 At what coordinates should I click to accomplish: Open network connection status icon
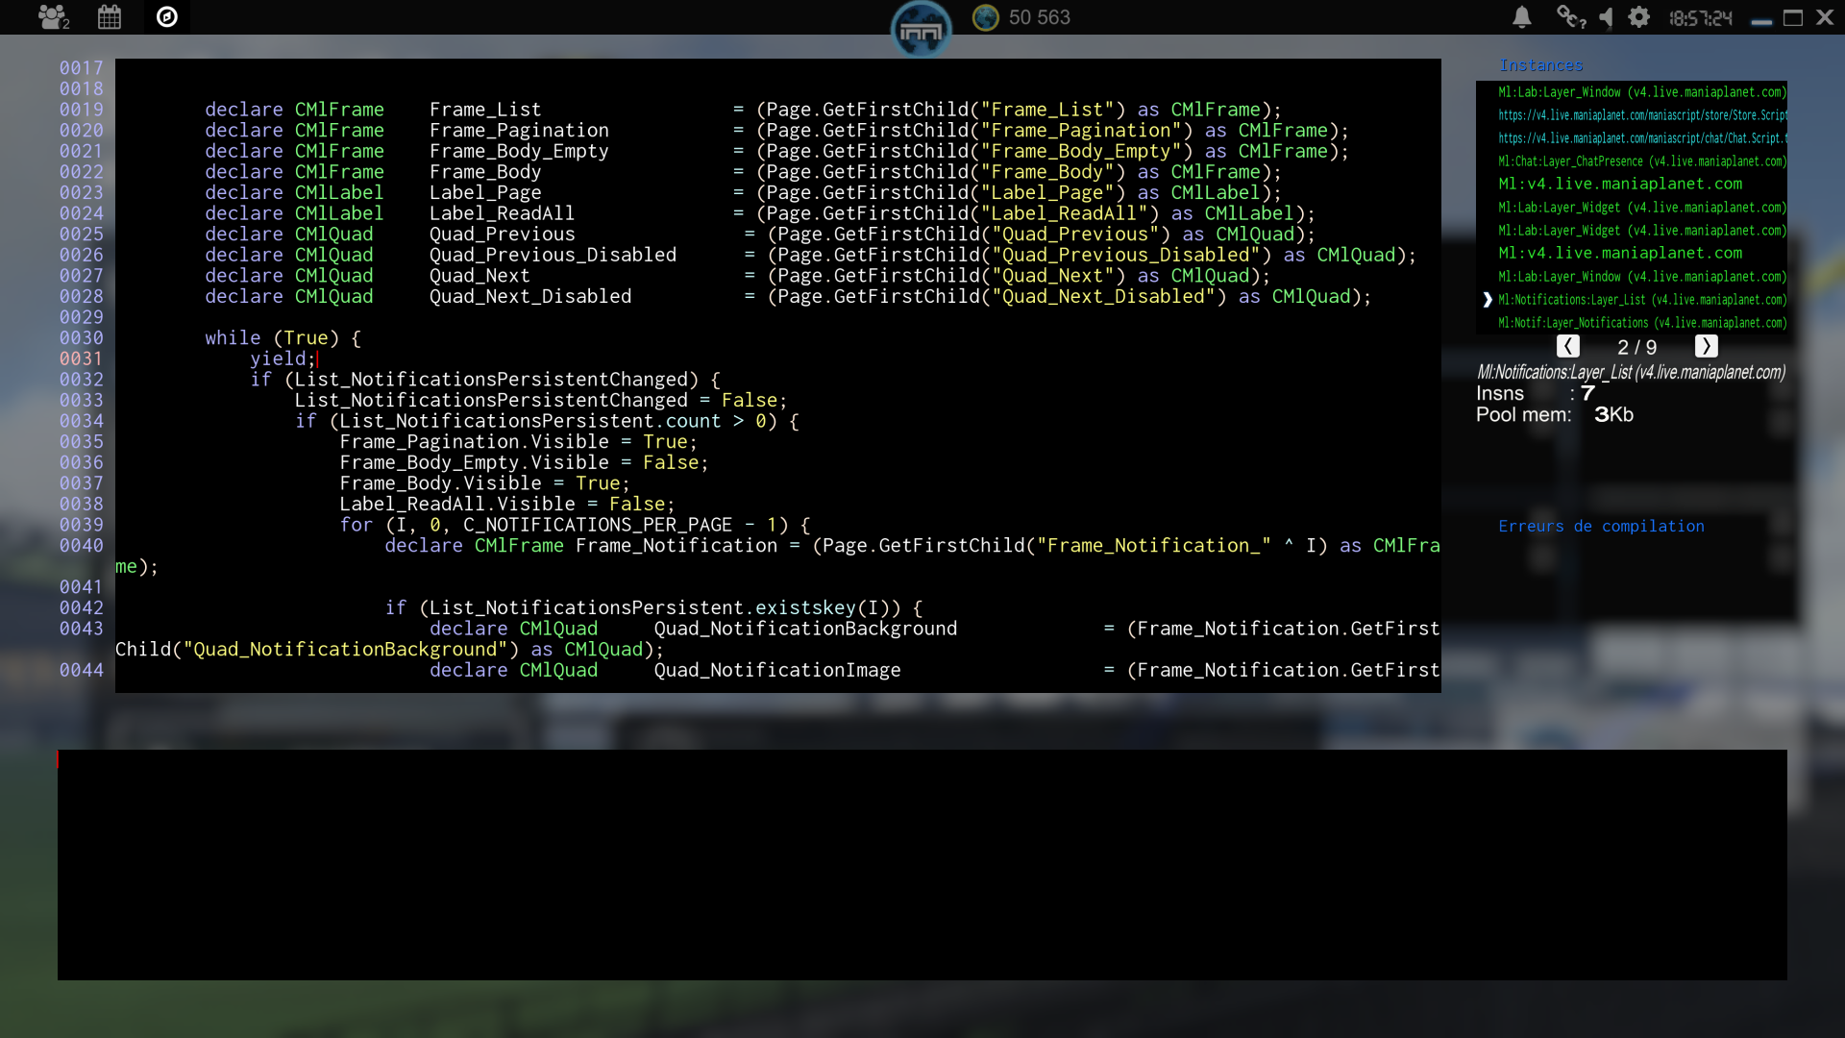[x=1570, y=16]
